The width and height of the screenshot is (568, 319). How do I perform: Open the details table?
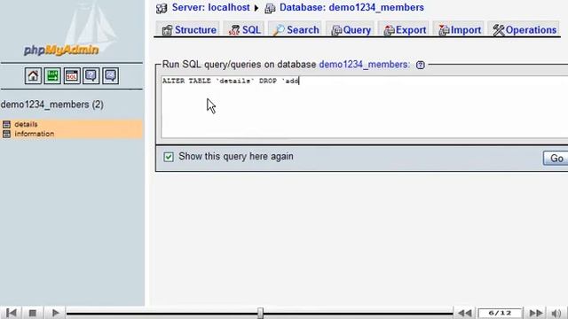point(26,124)
